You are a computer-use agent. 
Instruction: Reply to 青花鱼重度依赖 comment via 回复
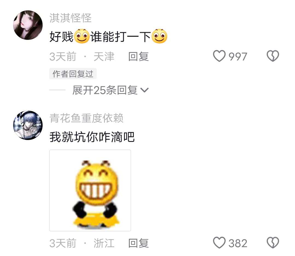click(138, 243)
